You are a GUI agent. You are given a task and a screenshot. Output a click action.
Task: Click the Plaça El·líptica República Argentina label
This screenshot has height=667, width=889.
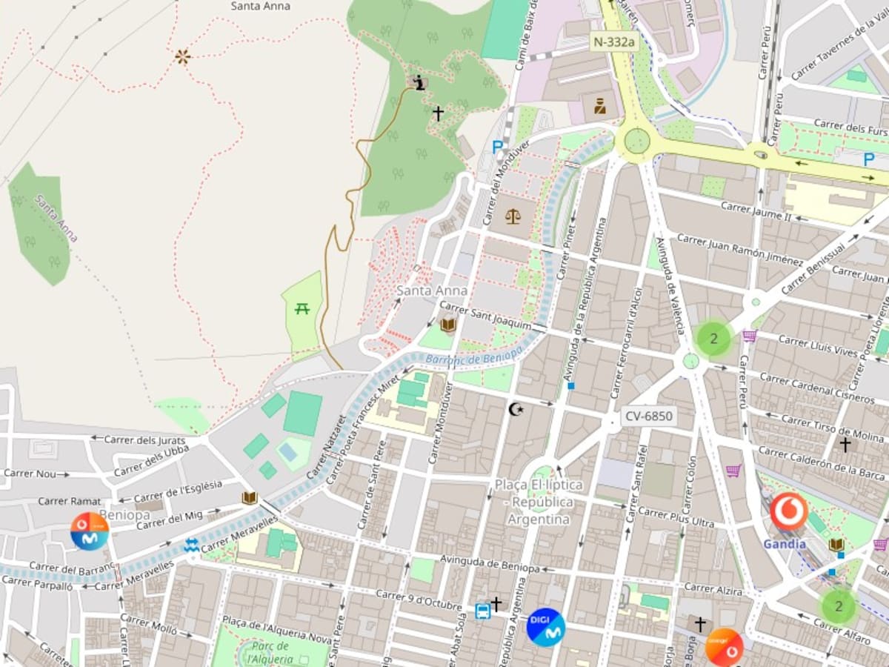[x=539, y=502]
